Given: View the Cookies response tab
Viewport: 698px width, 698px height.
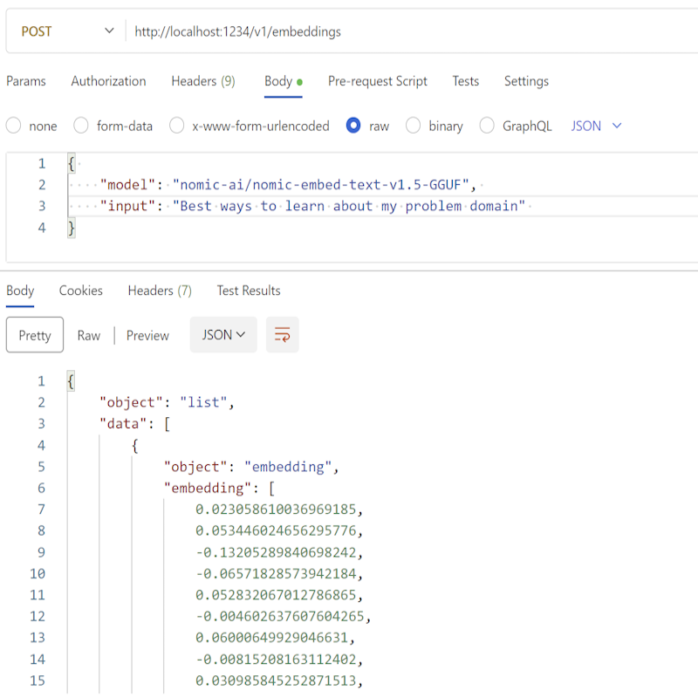Looking at the screenshot, I should pos(80,291).
